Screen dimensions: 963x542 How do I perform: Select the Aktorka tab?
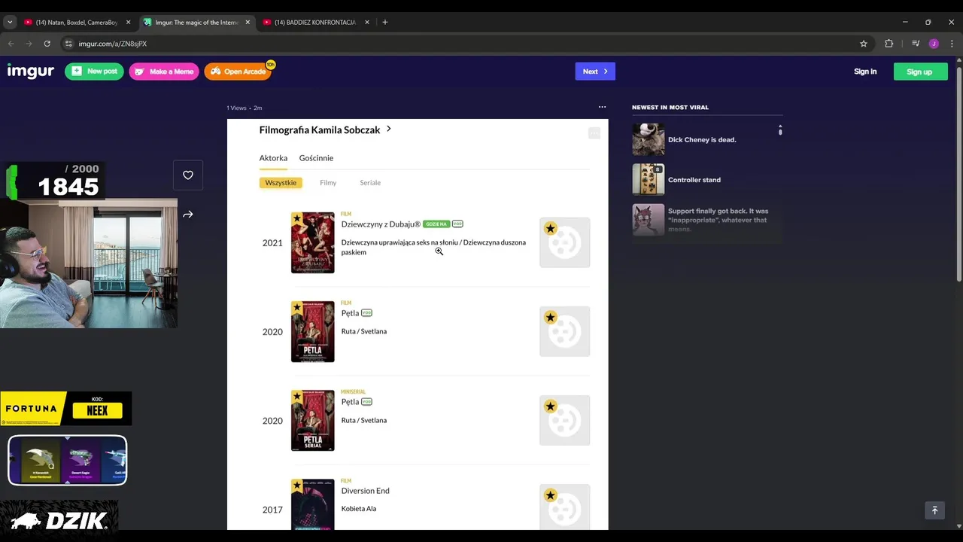(273, 158)
